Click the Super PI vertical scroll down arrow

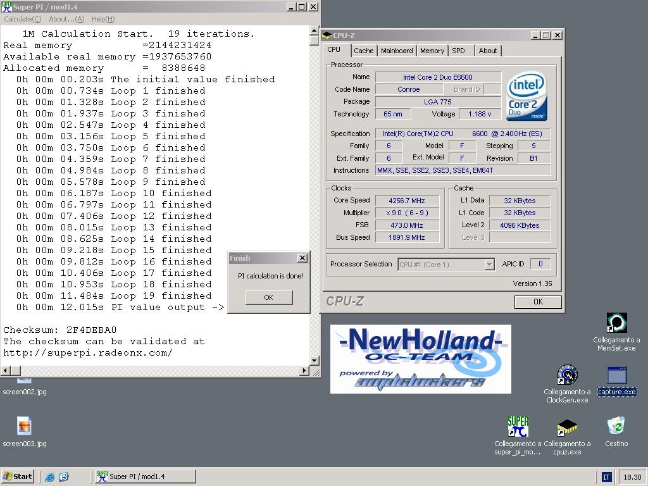[314, 360]
